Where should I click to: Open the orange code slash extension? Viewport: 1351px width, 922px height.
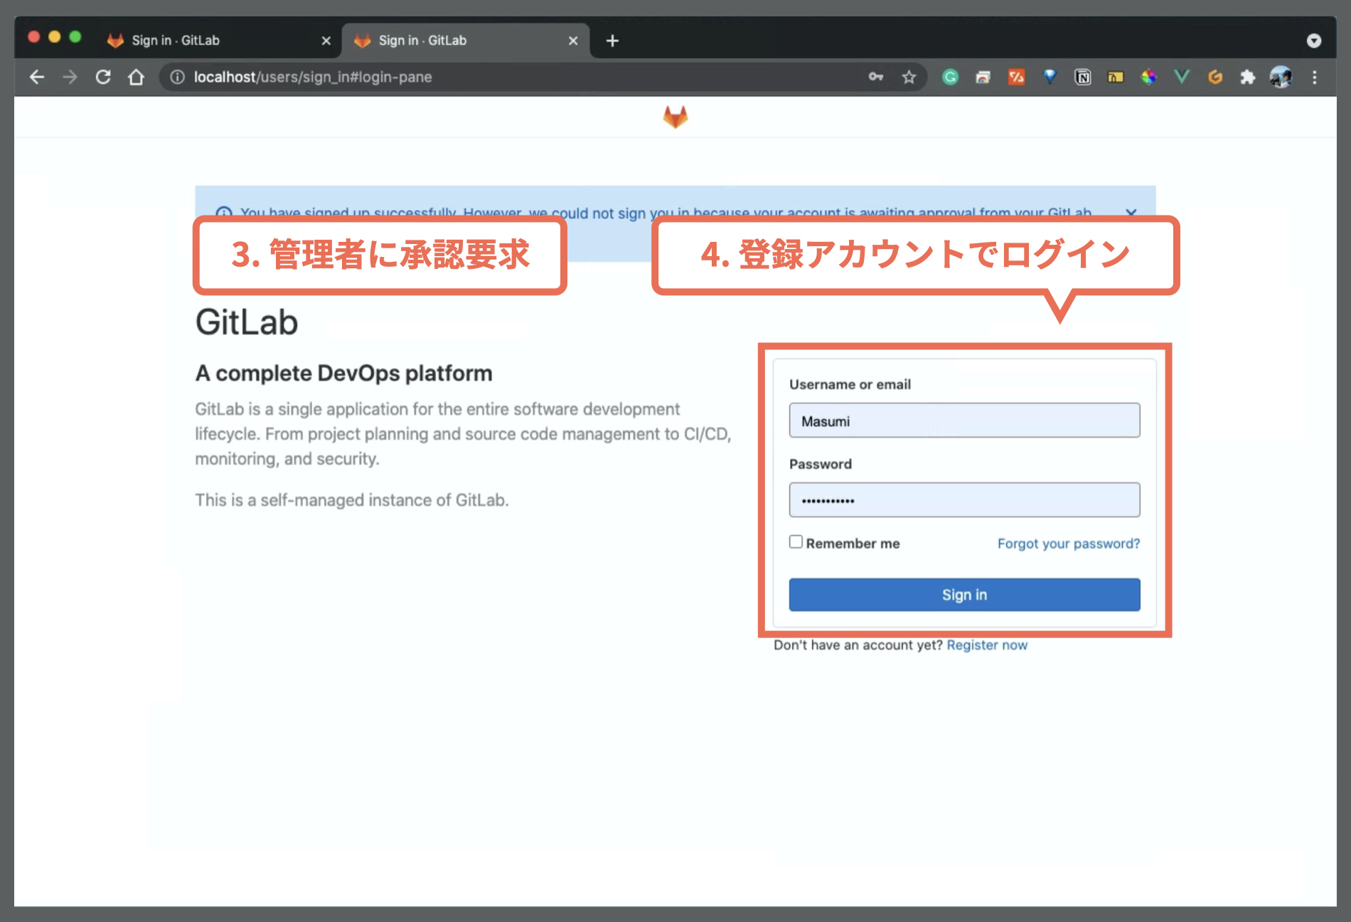click(x=1016, y=77)
